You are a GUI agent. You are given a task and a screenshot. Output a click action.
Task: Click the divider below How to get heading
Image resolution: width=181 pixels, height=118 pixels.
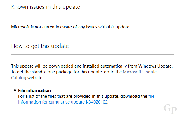[x=93, y=54]
